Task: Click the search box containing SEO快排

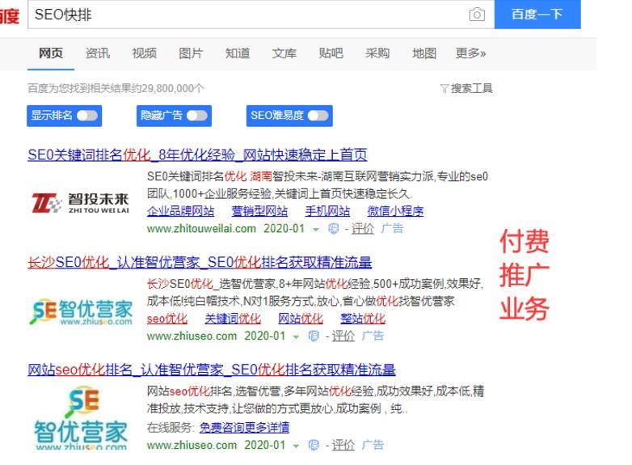Action: click(242, 15)
